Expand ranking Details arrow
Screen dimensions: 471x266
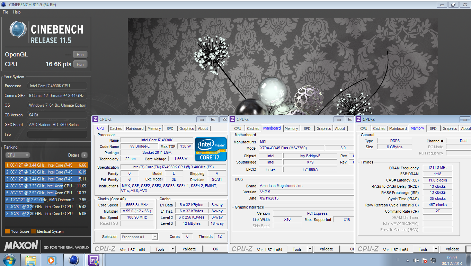84,155
